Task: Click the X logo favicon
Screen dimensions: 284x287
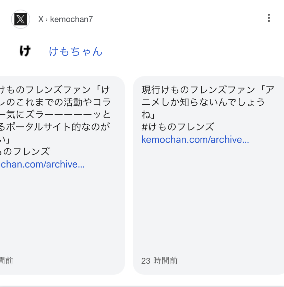Action: click(21, 19)
